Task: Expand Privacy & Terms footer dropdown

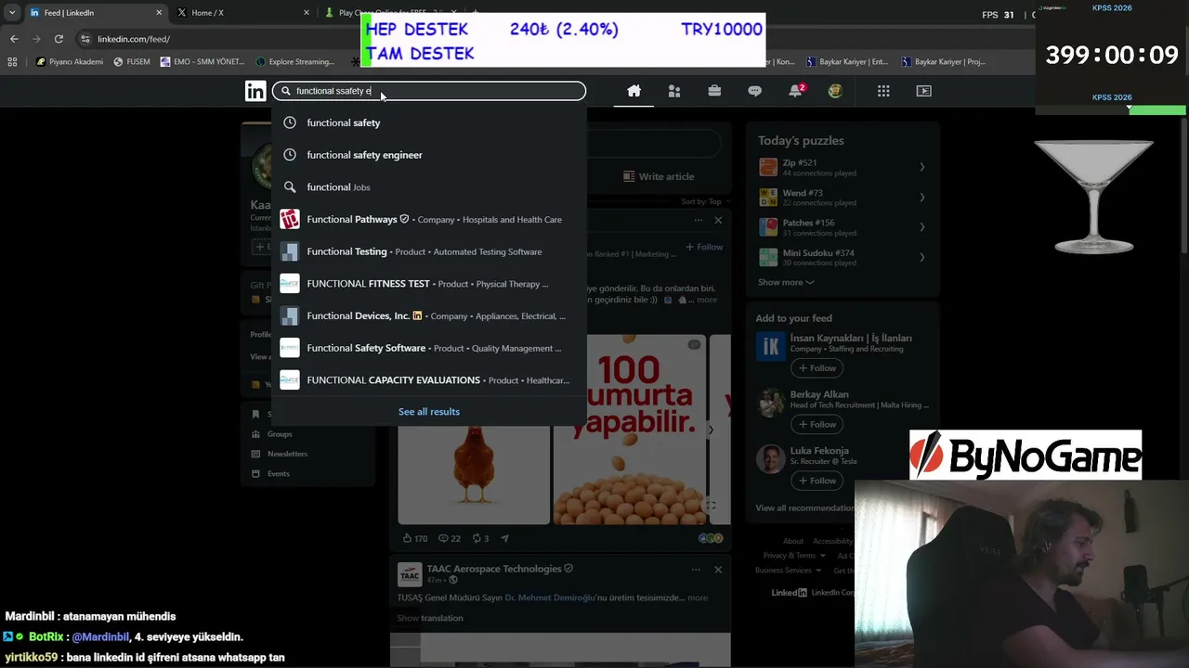Action: tap(794, 556)
